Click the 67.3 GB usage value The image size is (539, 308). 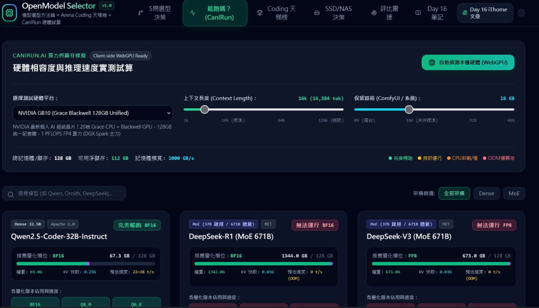[x=119, y=256]
